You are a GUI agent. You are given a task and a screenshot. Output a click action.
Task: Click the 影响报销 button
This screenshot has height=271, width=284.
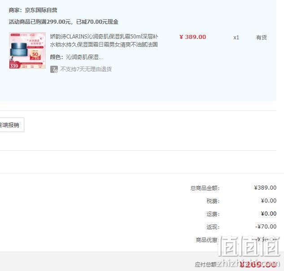click(x=12, y=125)
